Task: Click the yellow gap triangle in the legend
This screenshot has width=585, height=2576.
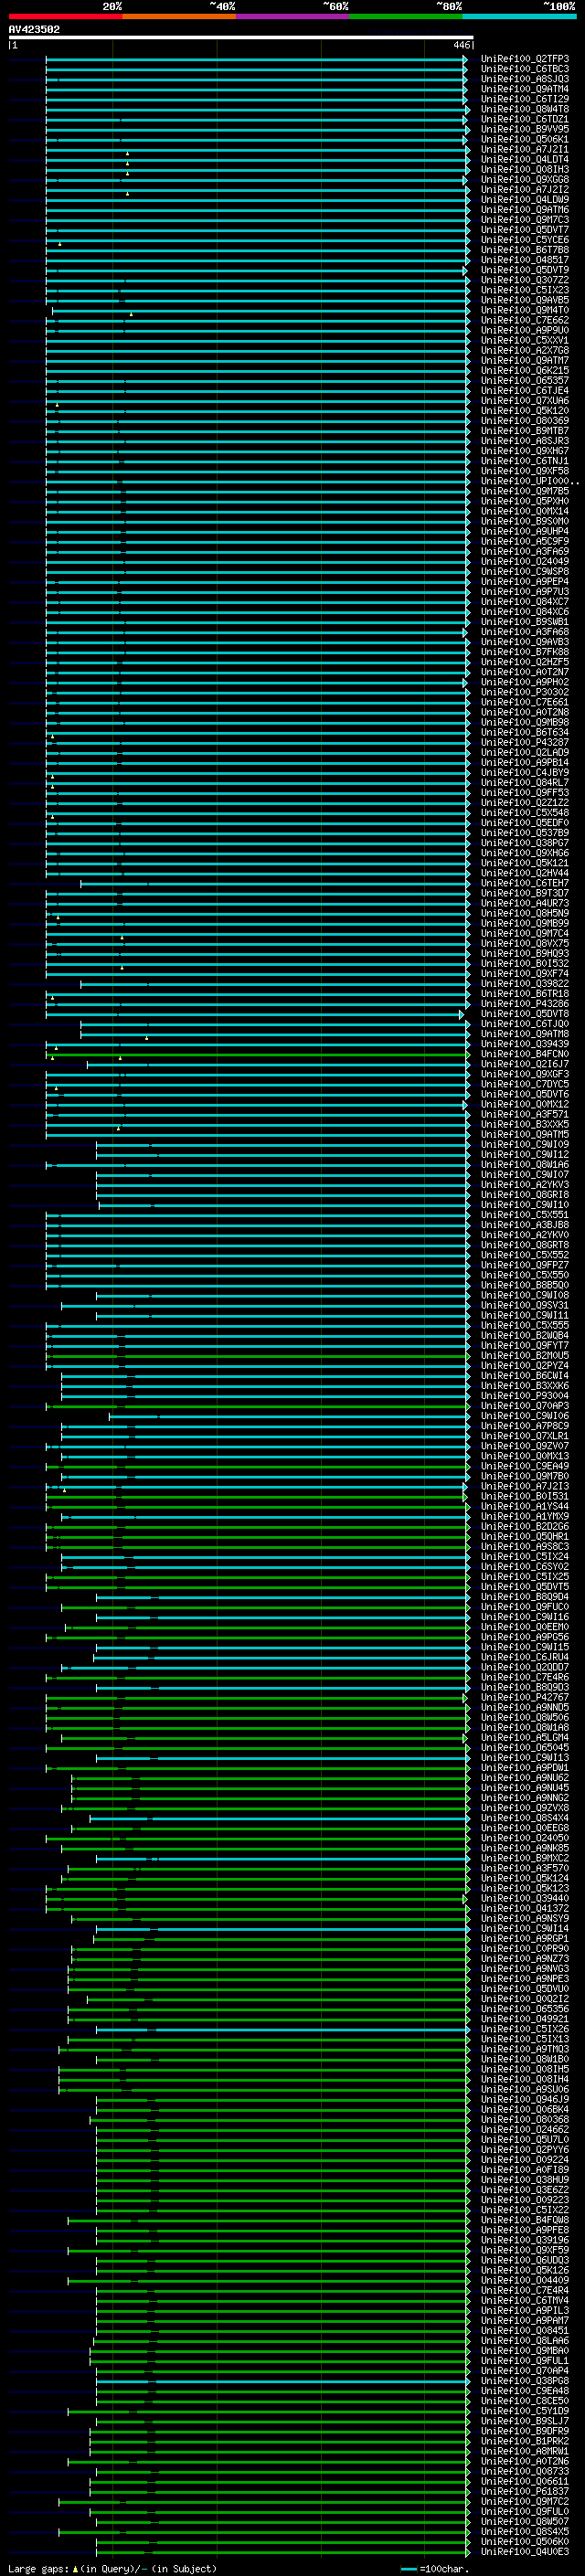Action: (75, 2569)
